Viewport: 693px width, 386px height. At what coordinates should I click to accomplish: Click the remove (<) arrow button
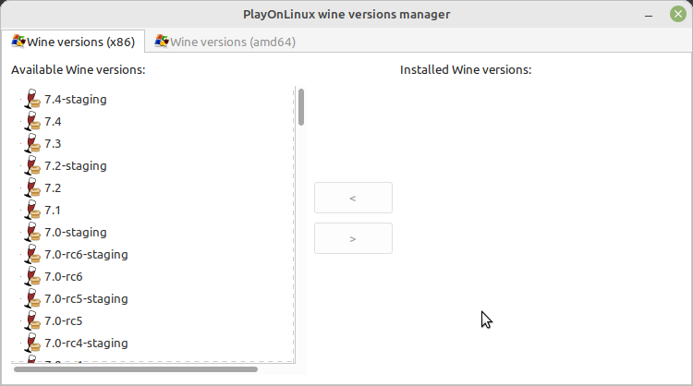pos(353,198)
